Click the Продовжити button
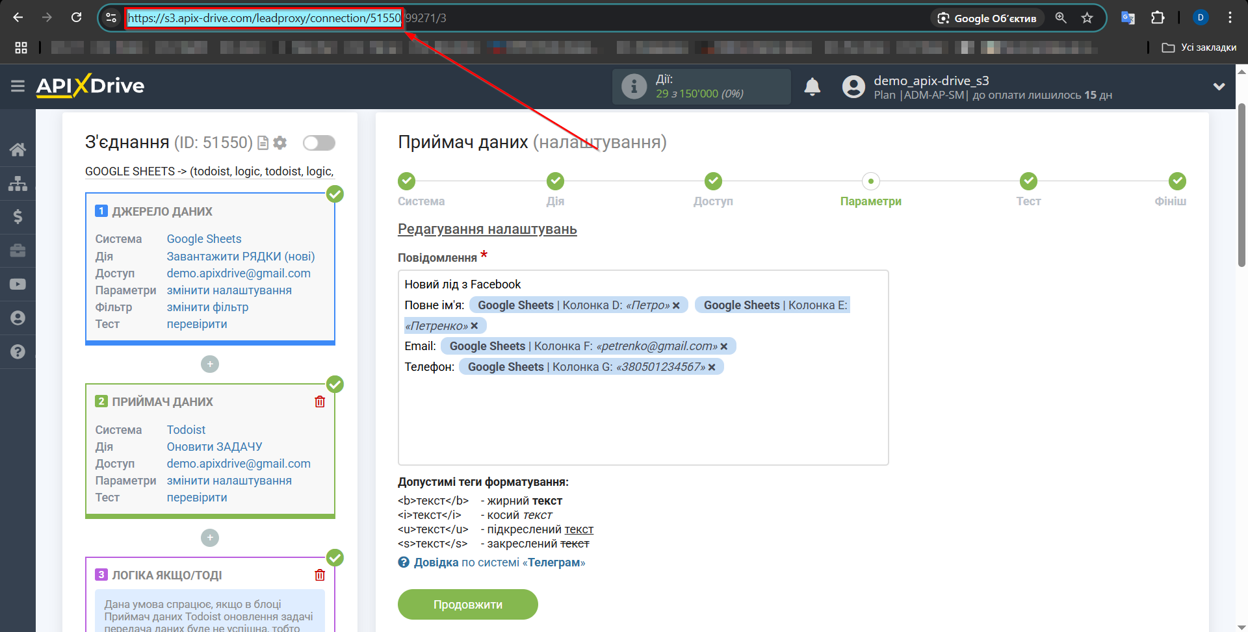The image size is (1248, 632). [468, 605]
